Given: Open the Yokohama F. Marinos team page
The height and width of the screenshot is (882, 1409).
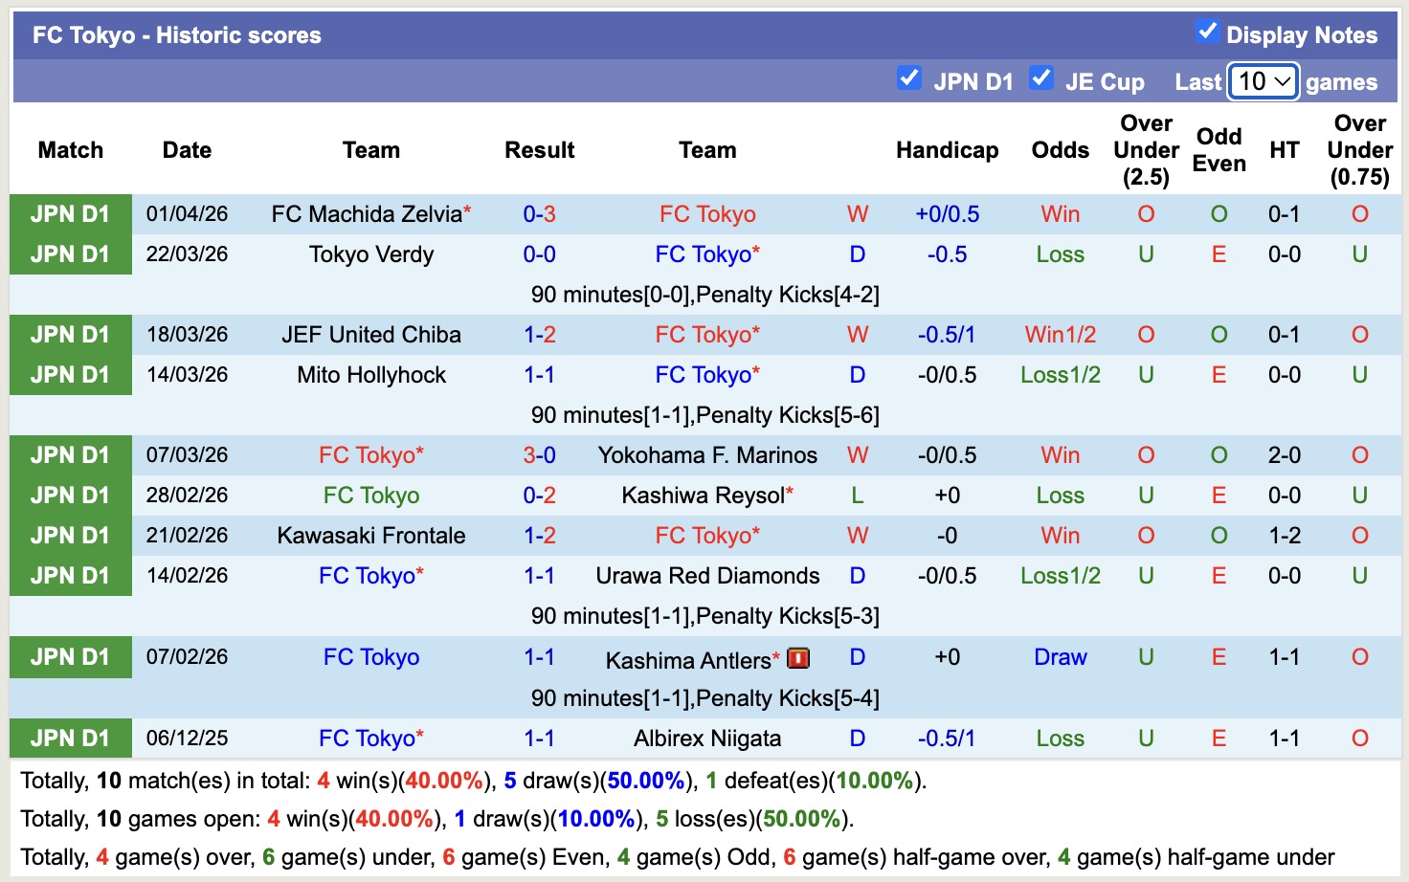Looking at the screenshot, I should click(707, 455).
